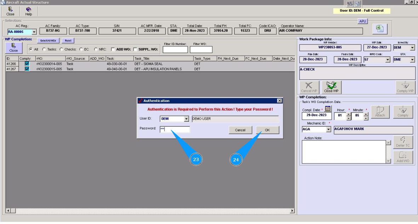Select the Tasks radio button

44,49
